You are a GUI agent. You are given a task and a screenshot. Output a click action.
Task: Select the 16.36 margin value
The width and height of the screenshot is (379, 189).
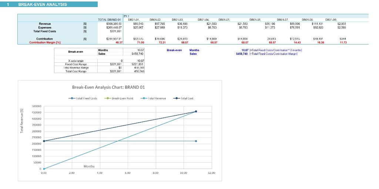click(320, 43)
